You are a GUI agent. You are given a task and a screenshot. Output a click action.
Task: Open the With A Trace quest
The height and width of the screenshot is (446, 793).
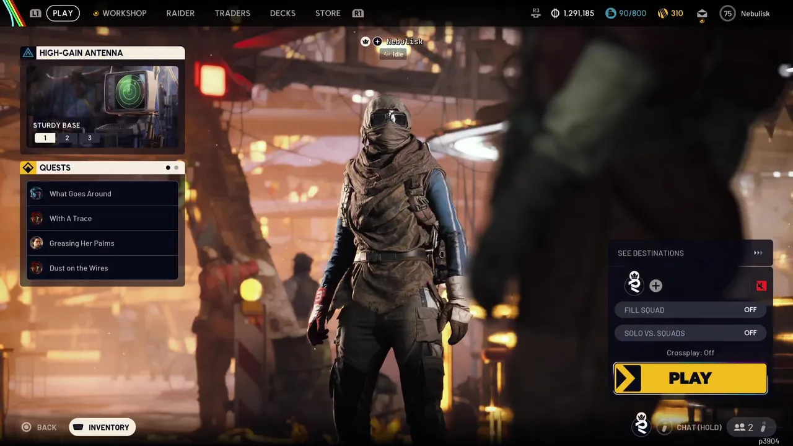tap(102, 218)
